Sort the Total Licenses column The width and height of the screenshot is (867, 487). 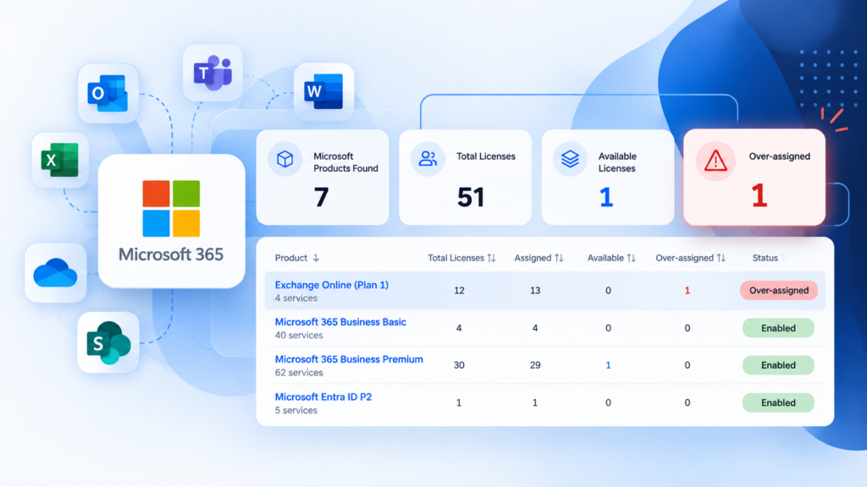pos(491,258)
